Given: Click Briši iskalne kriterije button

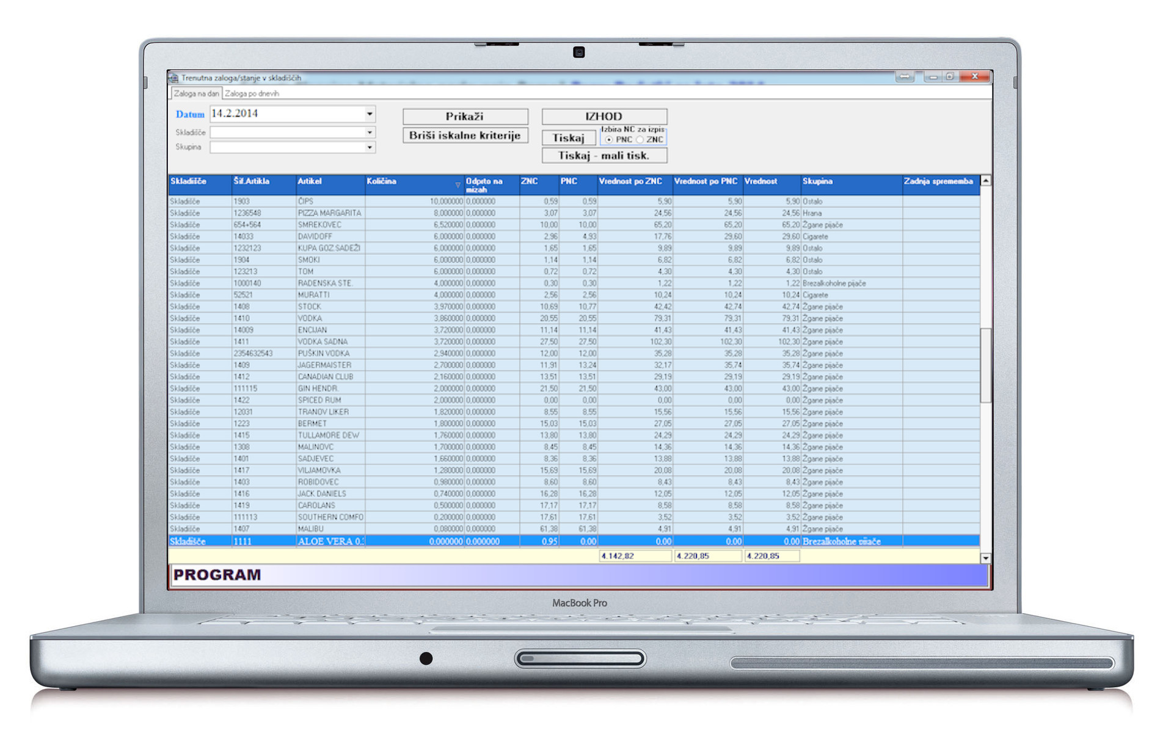Looking at the screenshot, I should pos(465,136).
